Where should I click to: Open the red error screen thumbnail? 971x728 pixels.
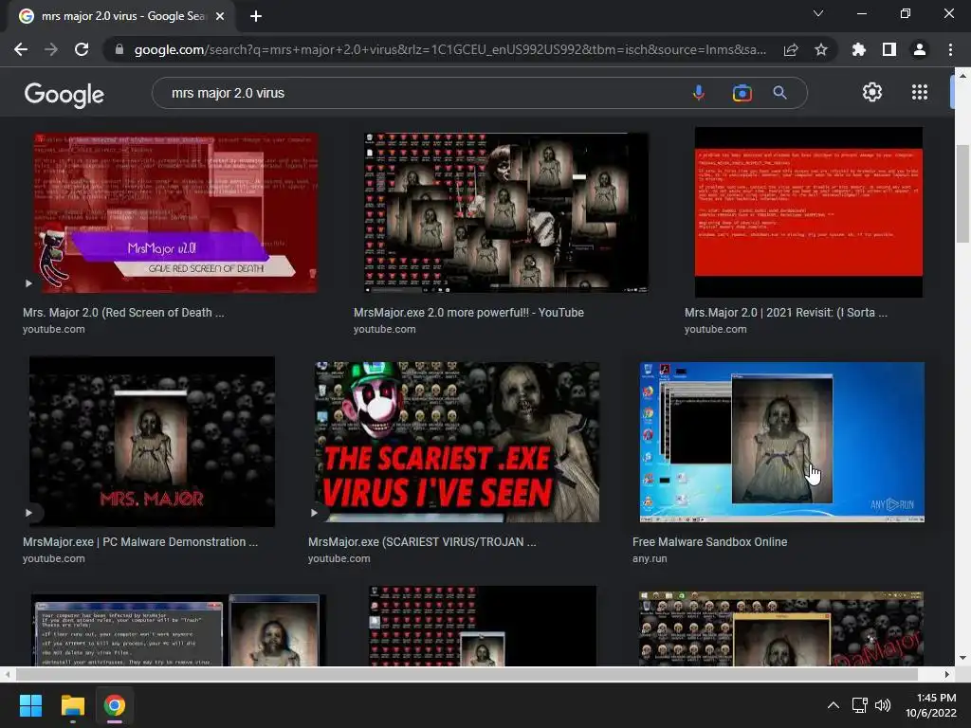pyautogui.click(x=808, y=212)
